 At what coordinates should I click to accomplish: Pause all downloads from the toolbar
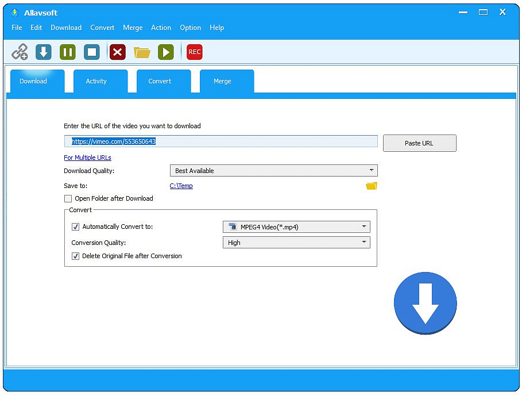click(67, 52)
